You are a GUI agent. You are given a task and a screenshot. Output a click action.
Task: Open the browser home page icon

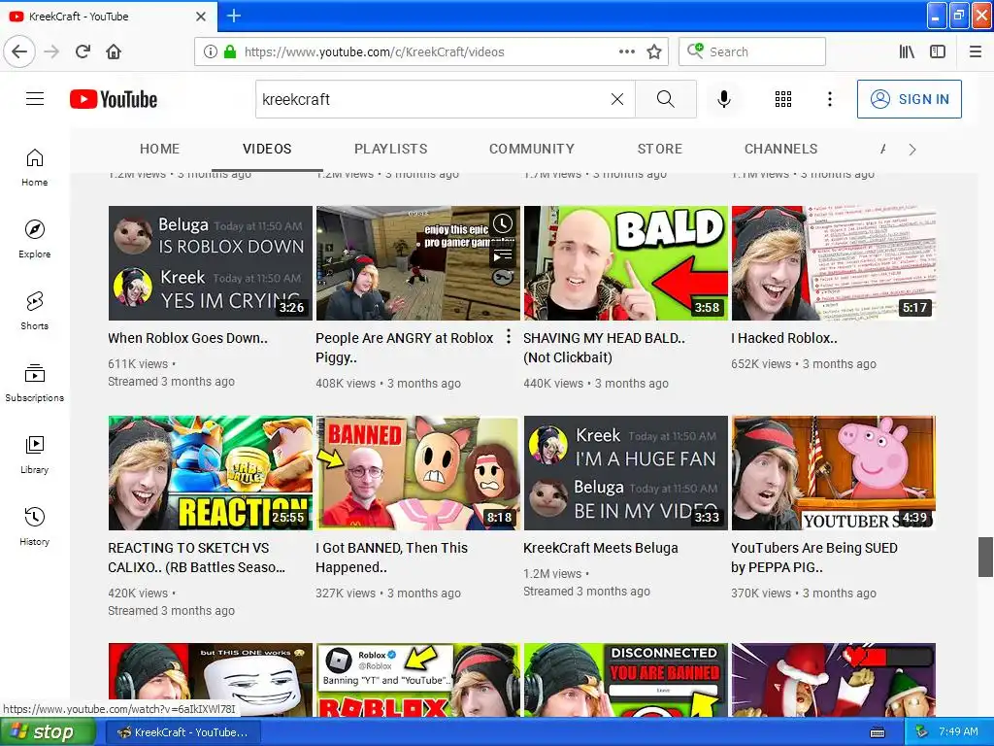click(x=114, y=51)
